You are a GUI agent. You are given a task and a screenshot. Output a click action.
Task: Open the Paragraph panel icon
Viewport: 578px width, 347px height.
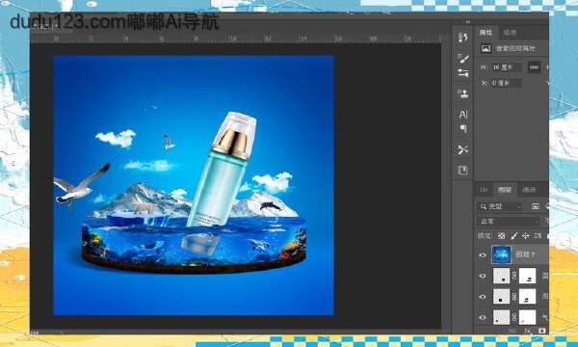click(463, 128)
